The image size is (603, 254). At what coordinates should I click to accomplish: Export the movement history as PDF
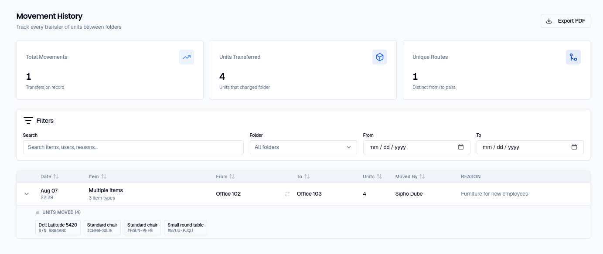pos(566,21)
